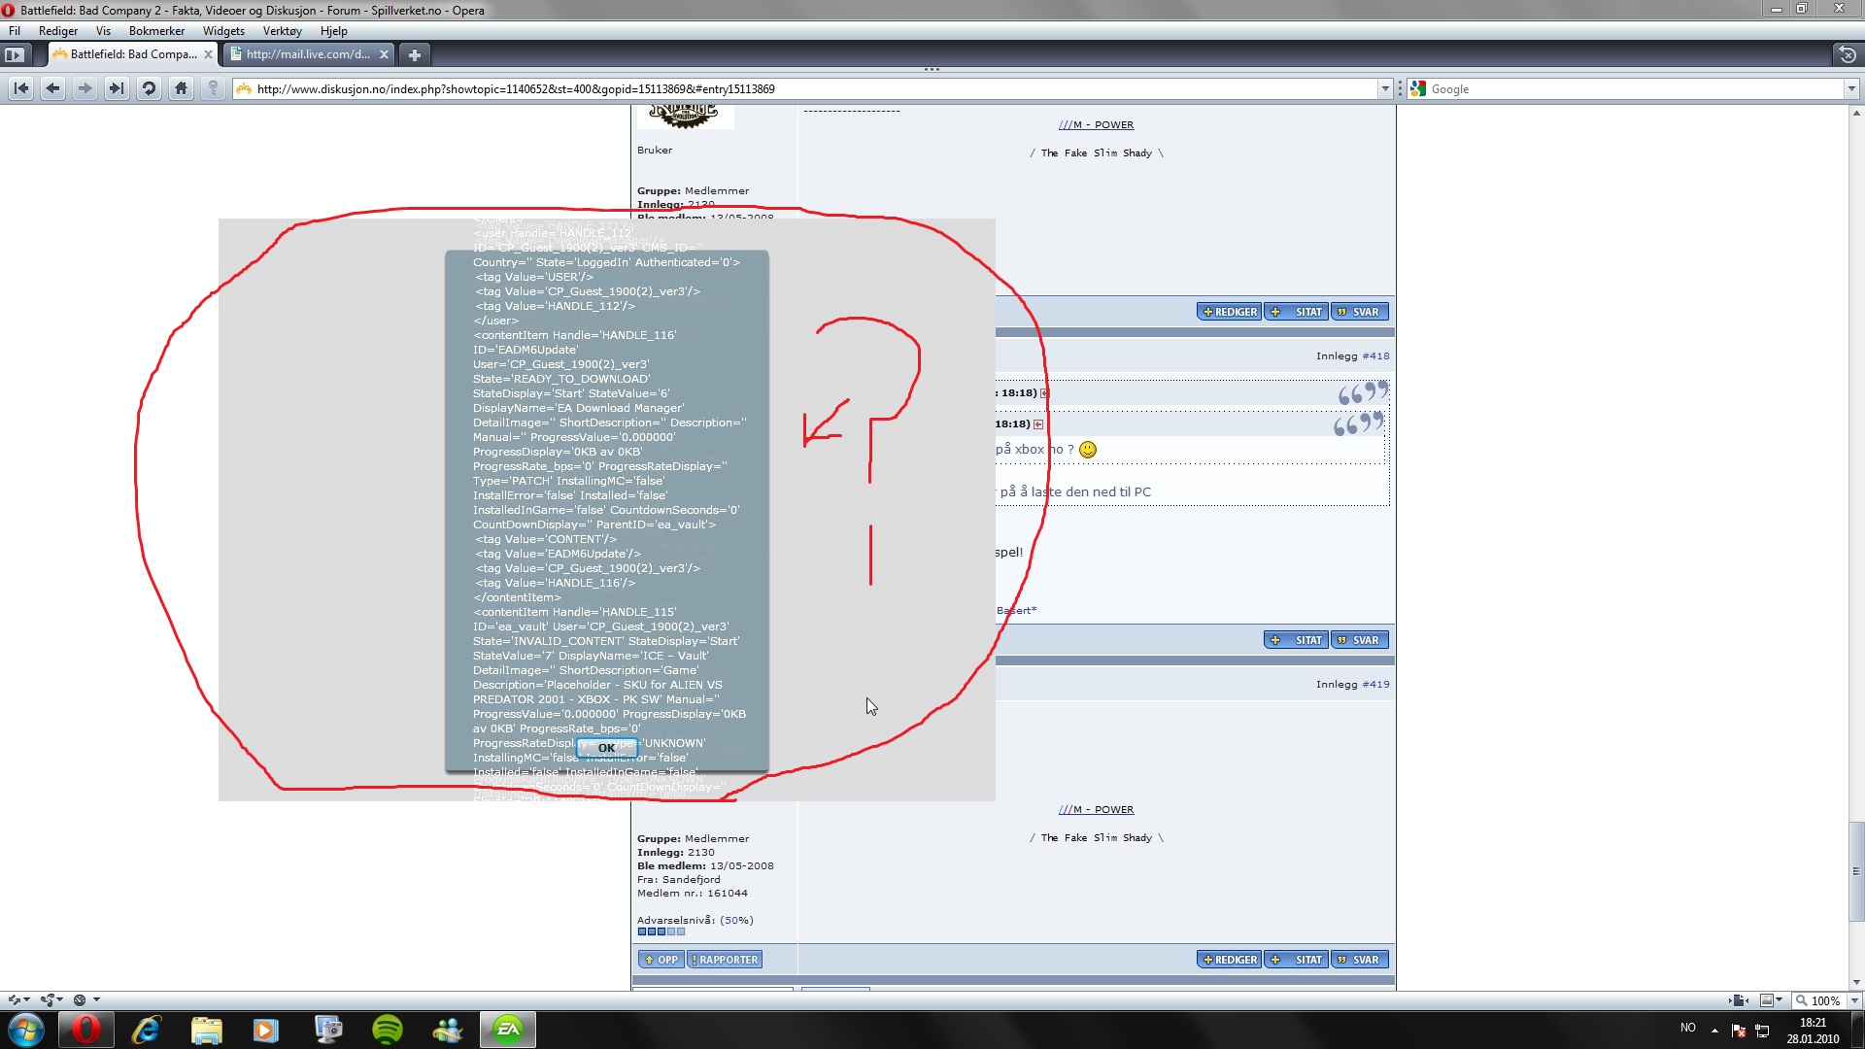Click REDIGER button on top post
The image size is (1865, 1049).
(x=1229, y=312)
